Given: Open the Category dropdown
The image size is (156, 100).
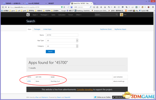Looking at the screenshot, I should 62,46.
